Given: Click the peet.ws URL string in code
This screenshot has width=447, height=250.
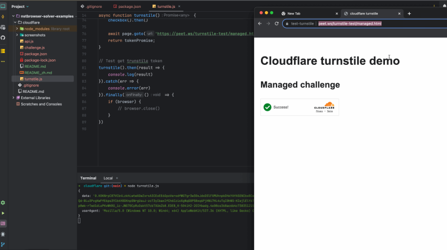Looking at the screenshot, I should point(205,34).
